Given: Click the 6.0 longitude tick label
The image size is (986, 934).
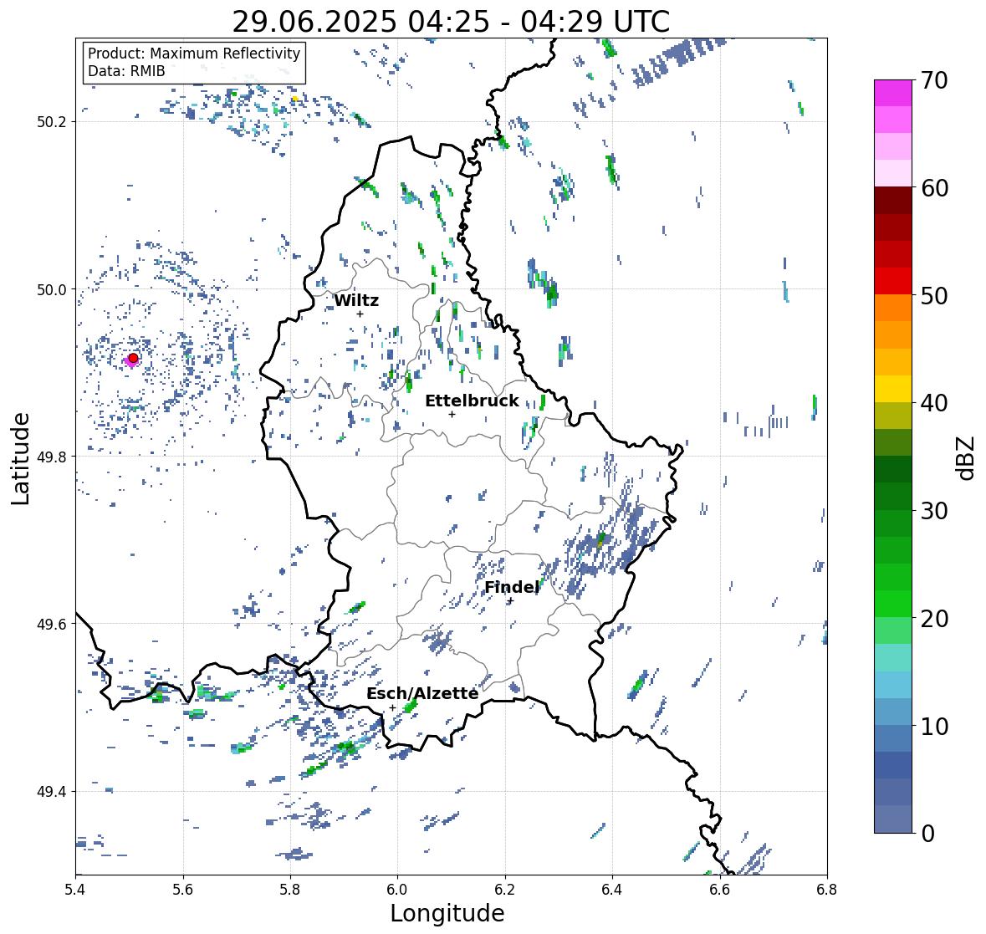Looking at the screenshot, I should tap(397, 889).
